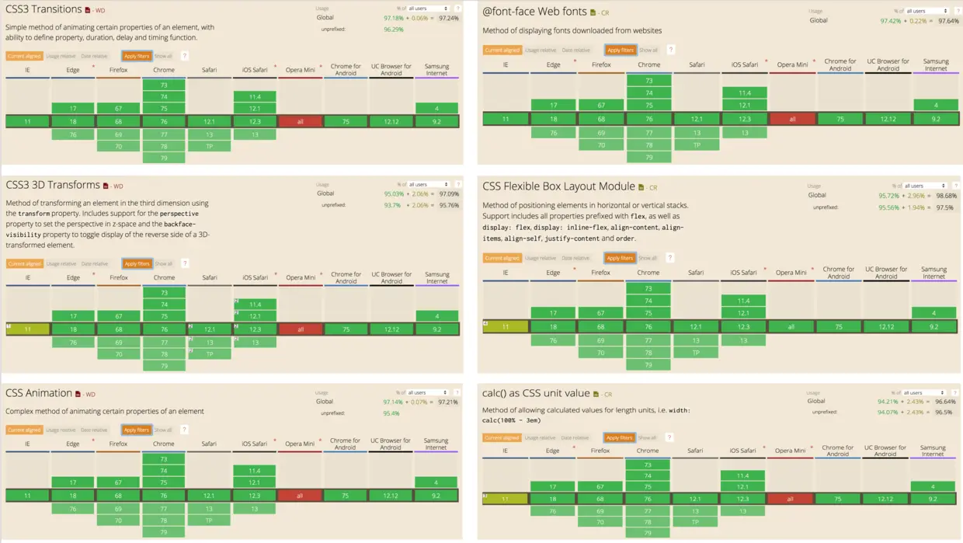Click Apply filters in the CSS3 Transitions section
Image resolution: width=963 pixels, height=543 pixels.
click(x=136, y=55)
